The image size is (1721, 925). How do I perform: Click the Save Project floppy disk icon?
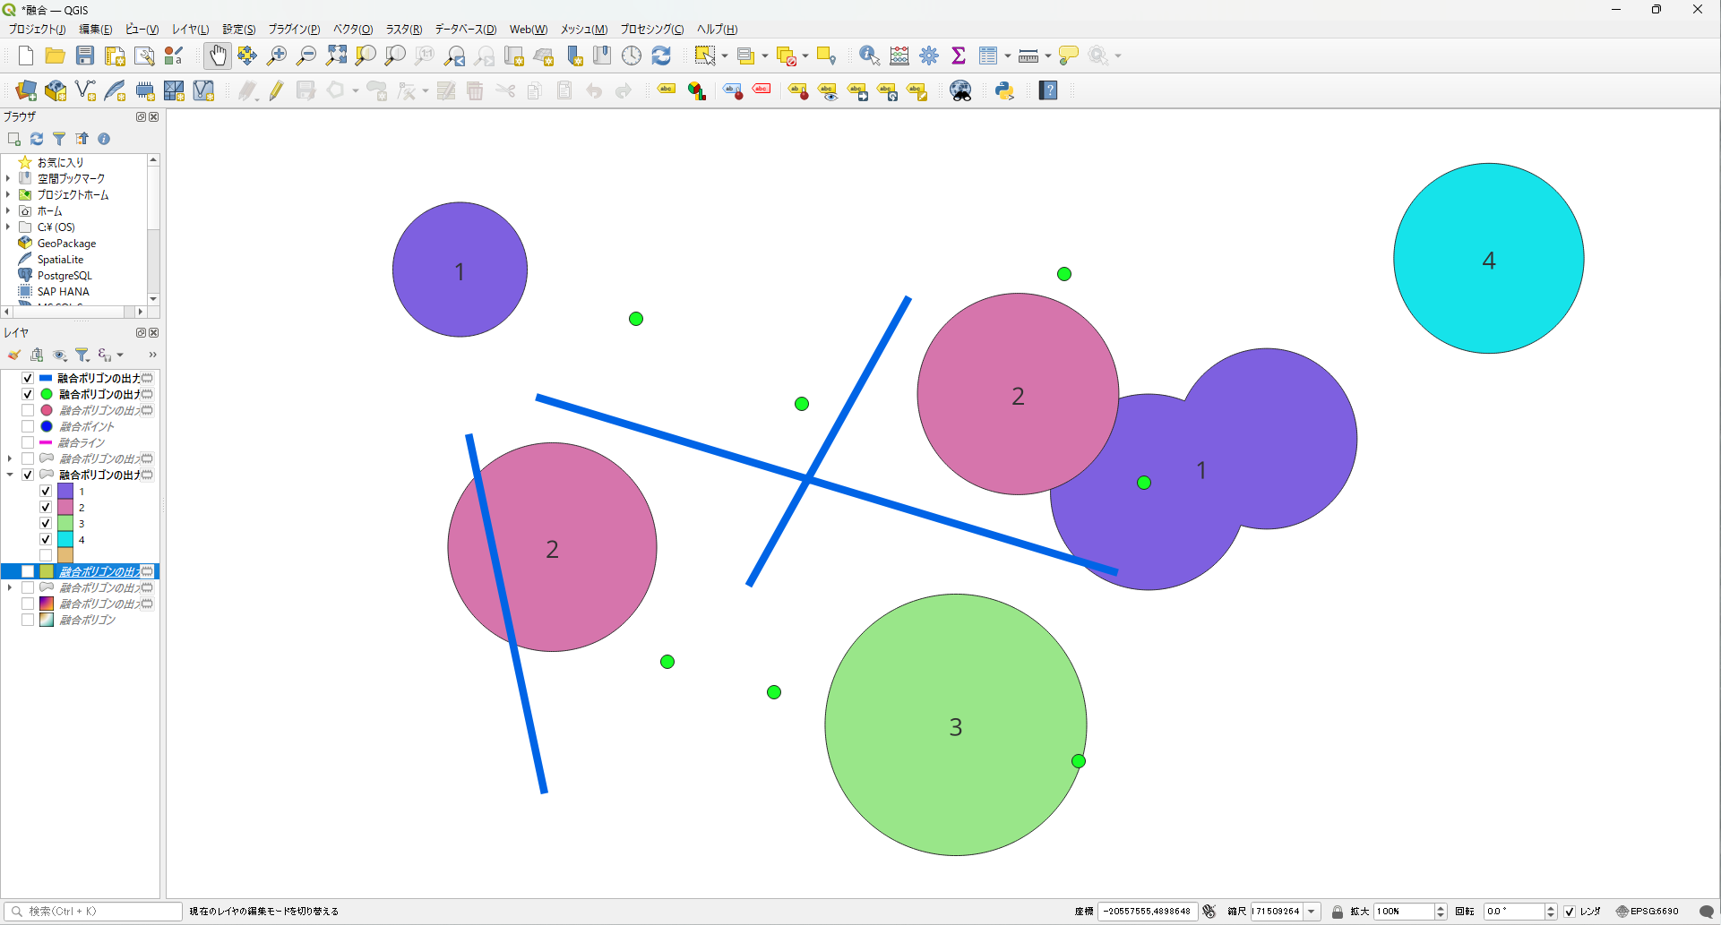(85, 56)
